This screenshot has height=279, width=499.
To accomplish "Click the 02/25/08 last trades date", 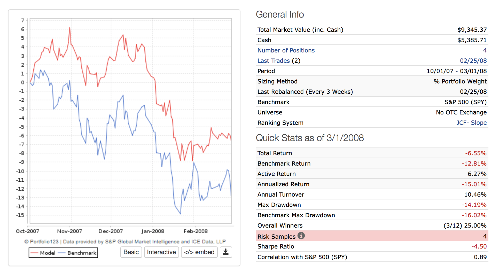I will 473,61.
